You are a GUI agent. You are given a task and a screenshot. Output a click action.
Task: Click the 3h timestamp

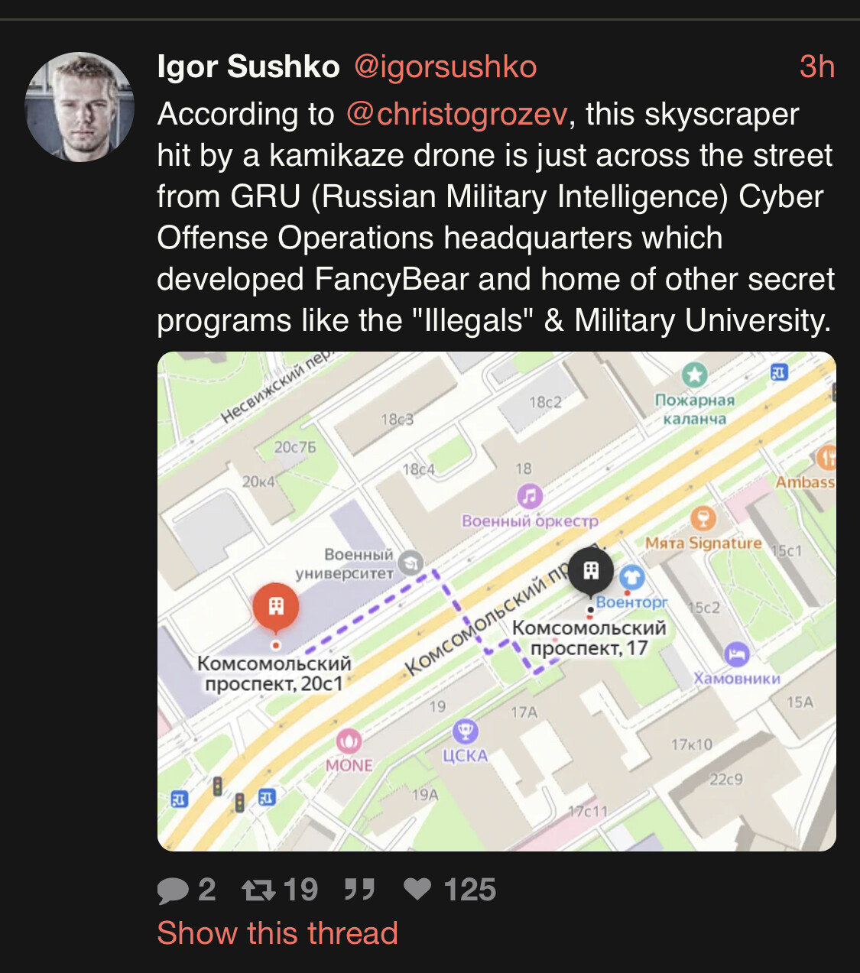[816, 67]
